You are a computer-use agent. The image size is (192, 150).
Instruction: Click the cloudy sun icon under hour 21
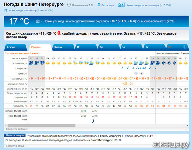(x=141, y=63)
